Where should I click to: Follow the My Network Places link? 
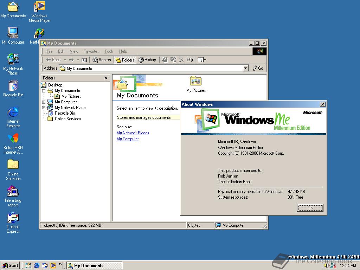133,133
